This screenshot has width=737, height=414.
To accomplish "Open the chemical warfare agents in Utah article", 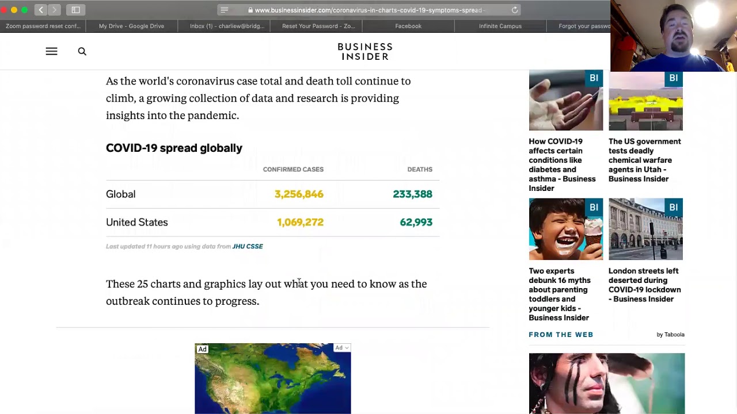I will pos(645,160).
